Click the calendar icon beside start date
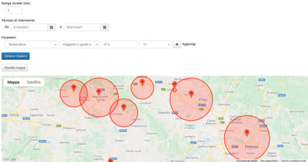308x162 pixels. pyautogui.click(x=51, y=27)
